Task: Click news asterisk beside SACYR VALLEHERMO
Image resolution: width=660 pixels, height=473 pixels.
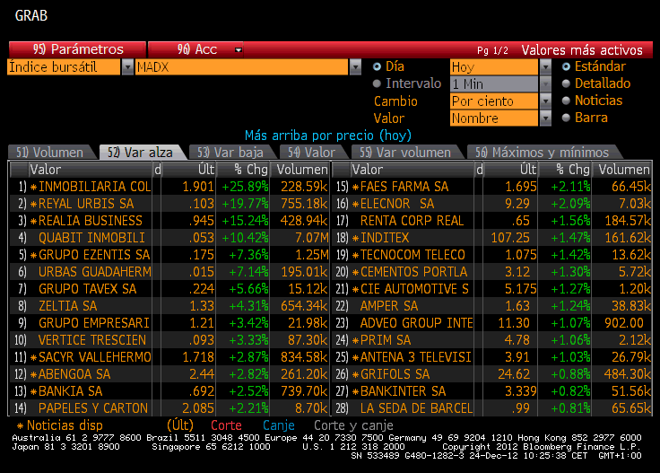Action: click(x=33, y=357)
